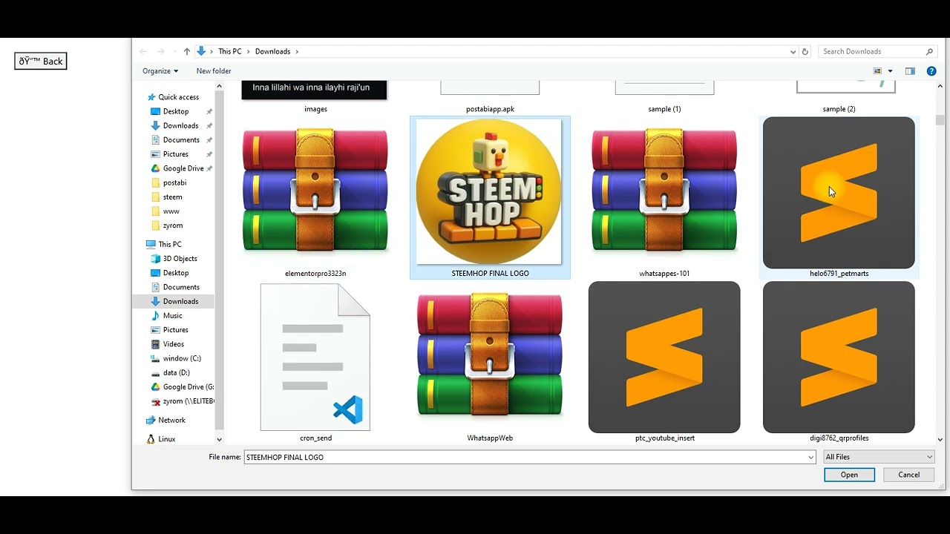Refresh the Downloads folder view
Viewport: 950px width, 534px height.
coord(805,52)
